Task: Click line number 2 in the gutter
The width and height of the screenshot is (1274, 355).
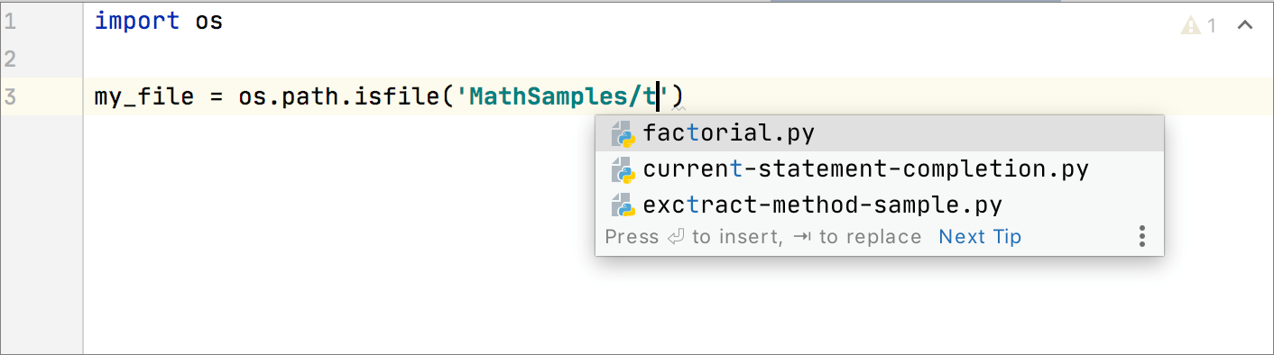Action: (x=9, y=59)
